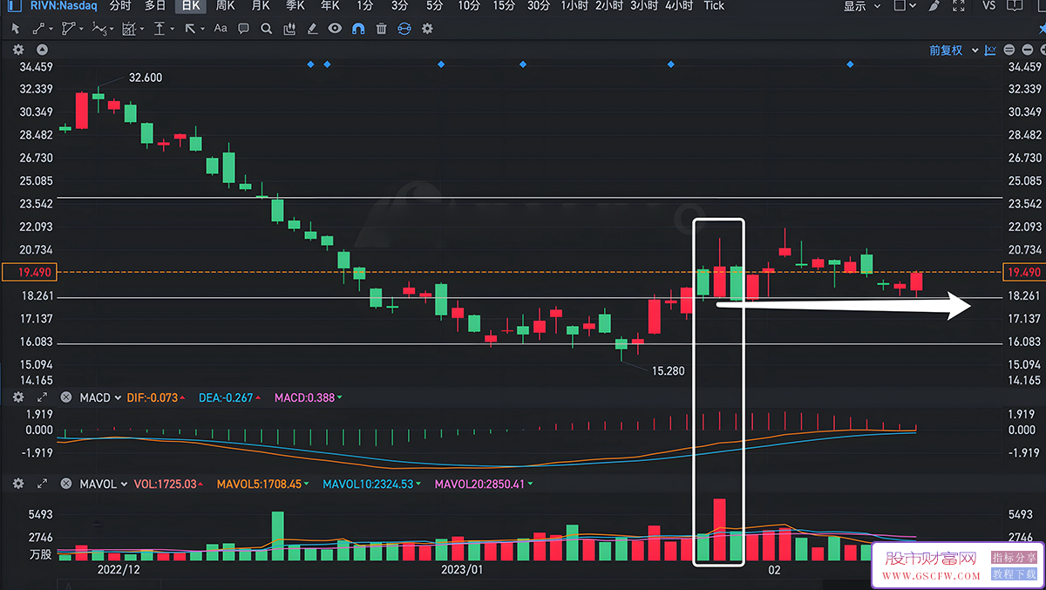Image resolution: width=1046 pixels, height=590 pixels.
Task: Select the 日K daily candlestick tab
Action: [190, 6]
